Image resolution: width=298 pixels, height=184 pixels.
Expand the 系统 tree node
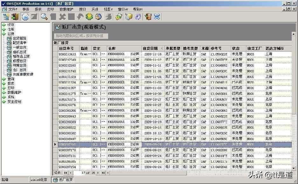pos(4,97)
